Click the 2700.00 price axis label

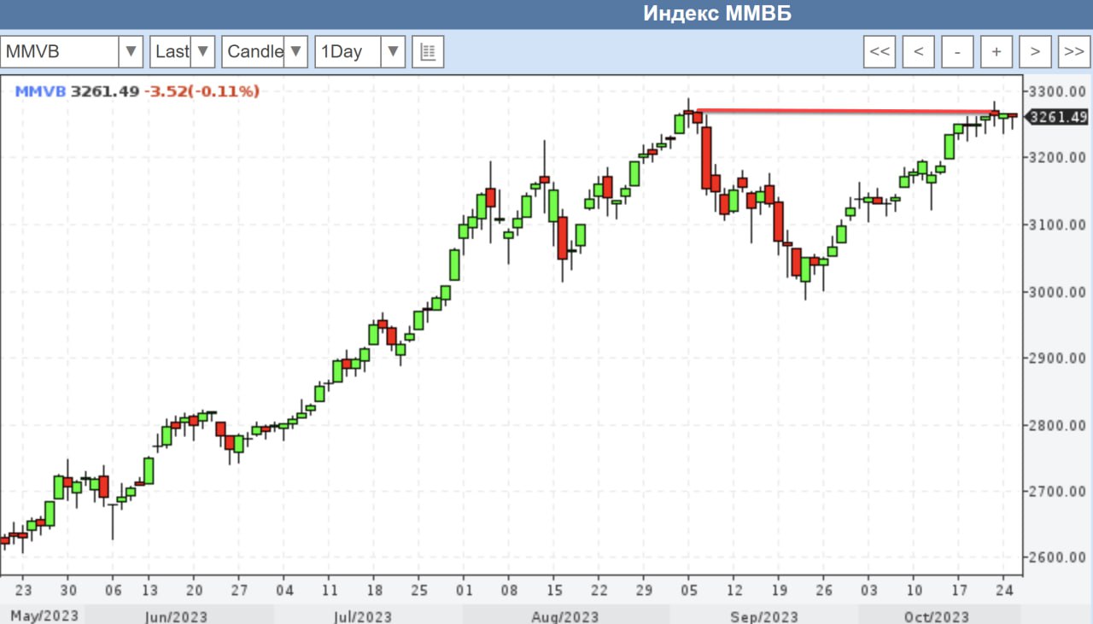1056,492
